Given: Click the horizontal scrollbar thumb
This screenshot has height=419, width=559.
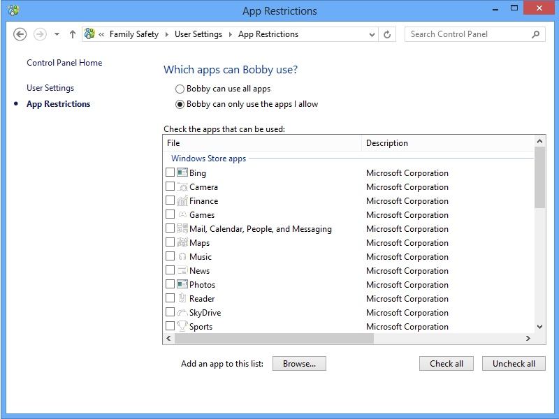Looking at the screenshot, I should point(274,339).
